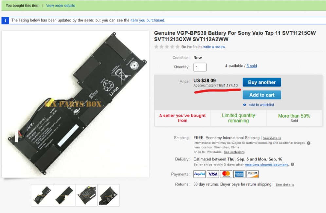The width and height of the screenshot is (326, 213).
Task: Click the Mastercard payment icon
Action: click(226, 174)
